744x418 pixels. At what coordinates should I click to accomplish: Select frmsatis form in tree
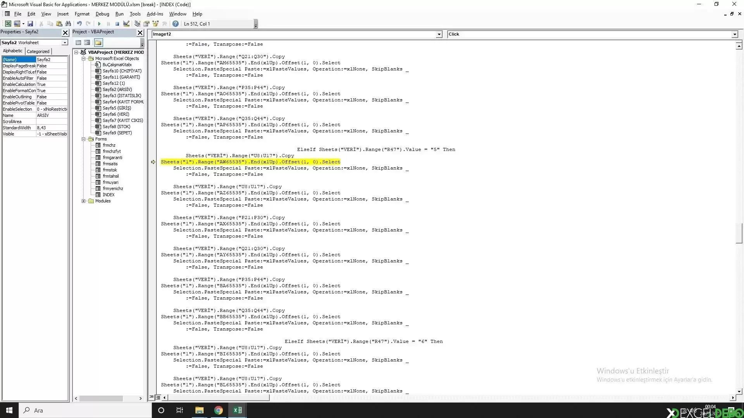pyautogui.click(x=110, y=164)
